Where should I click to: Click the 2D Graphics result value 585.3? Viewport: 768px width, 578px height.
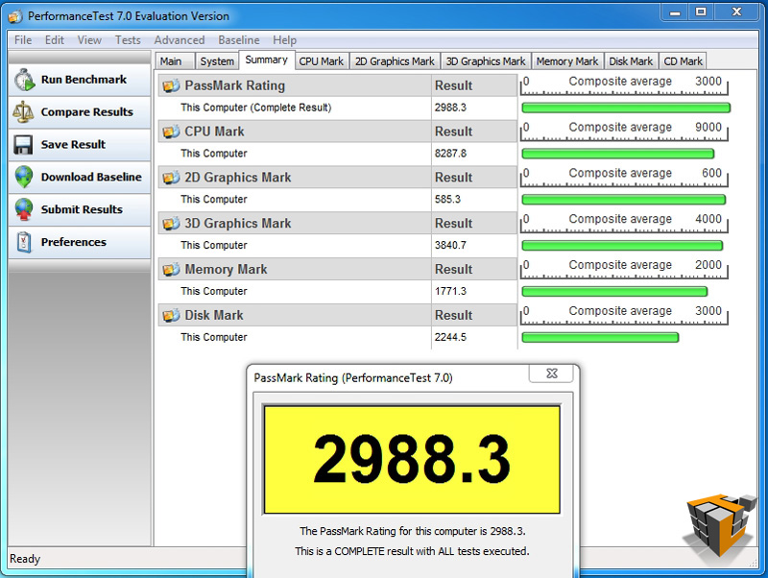point(447,200)
